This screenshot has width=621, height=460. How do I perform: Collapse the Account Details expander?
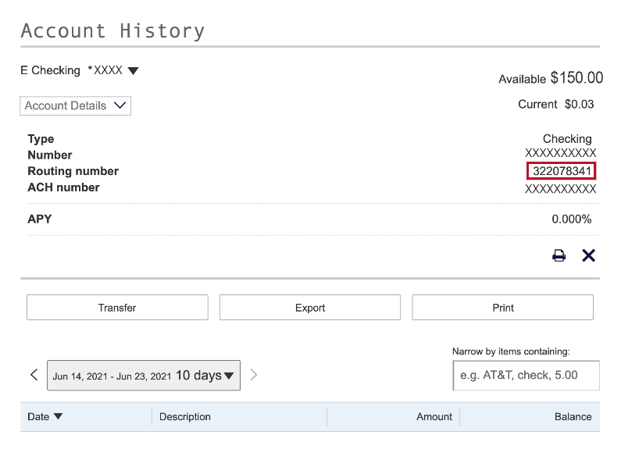click(75, 105)
